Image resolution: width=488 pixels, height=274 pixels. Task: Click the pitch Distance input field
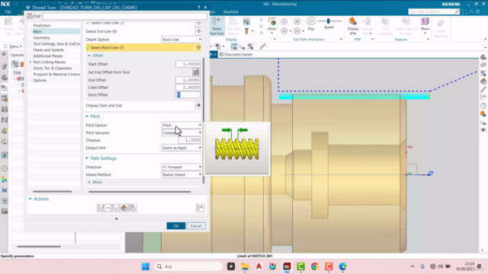tap(190, 140)
